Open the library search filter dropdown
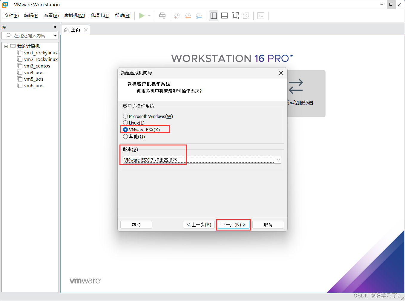The image size is (405, 301). (x=55, y=36)
